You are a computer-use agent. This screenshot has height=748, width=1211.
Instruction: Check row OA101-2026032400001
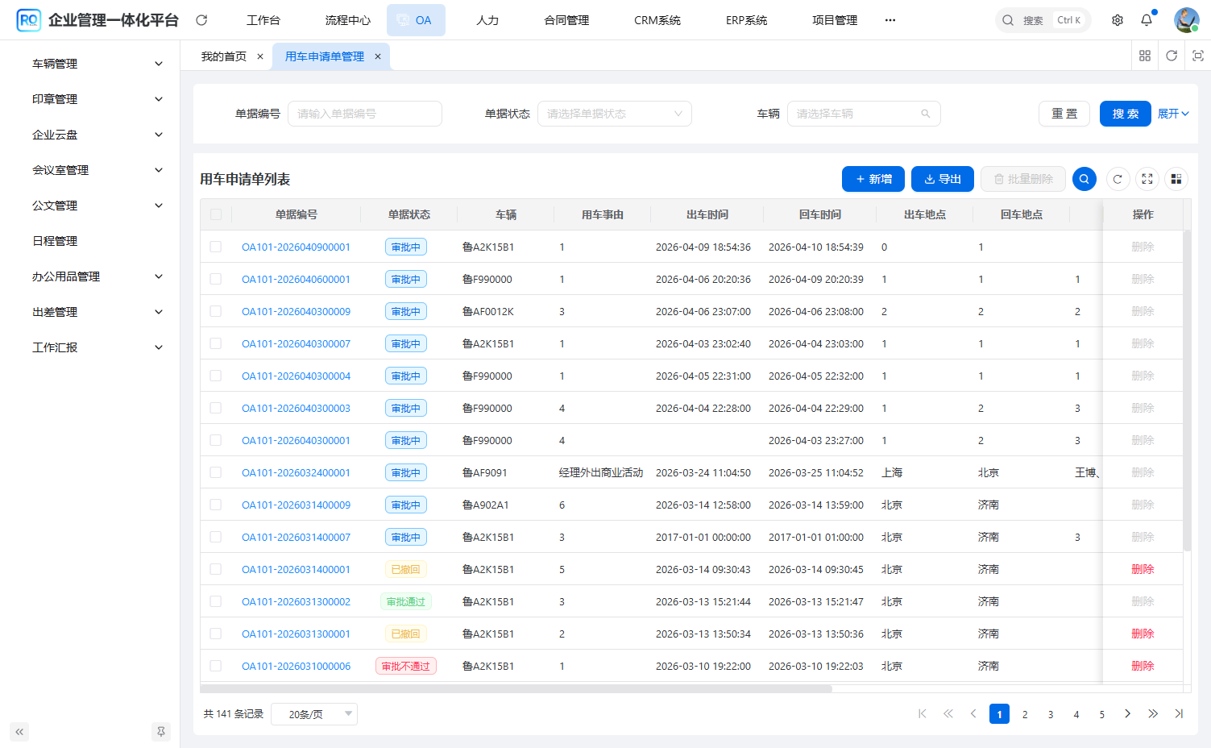216,472
